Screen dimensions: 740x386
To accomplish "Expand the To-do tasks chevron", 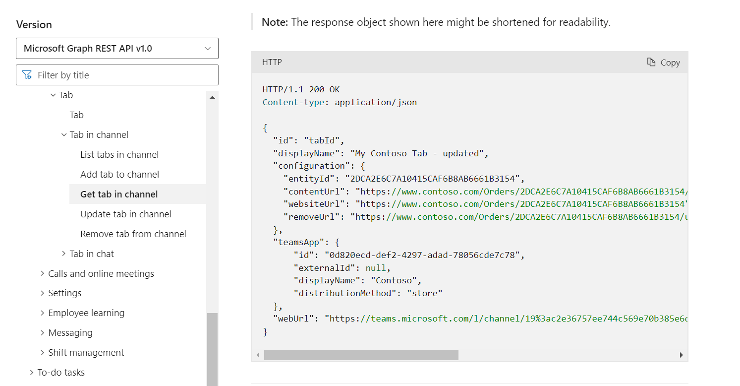I will pos(32,372).
